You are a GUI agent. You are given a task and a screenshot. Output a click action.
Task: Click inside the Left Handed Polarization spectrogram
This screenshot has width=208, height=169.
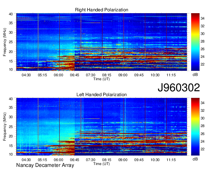(x=102, y=127)
